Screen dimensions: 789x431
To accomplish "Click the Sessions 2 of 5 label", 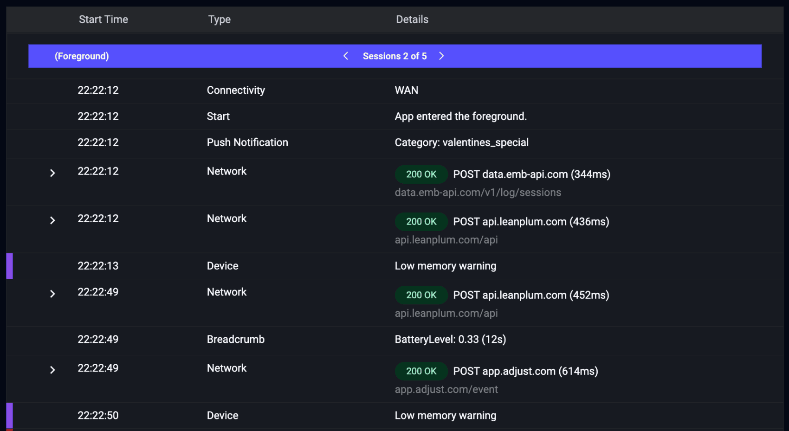I will [x=394, y=56].
